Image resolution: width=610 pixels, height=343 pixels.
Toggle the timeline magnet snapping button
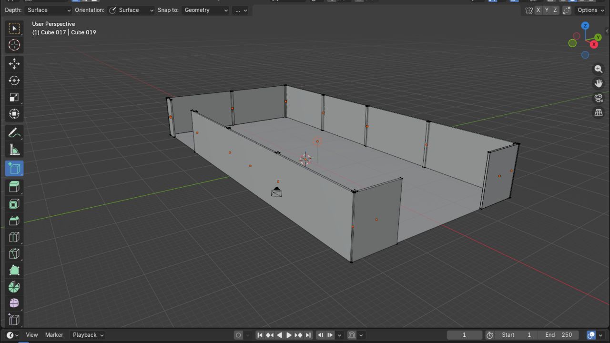pyautogui.click(x=352, y=335)
